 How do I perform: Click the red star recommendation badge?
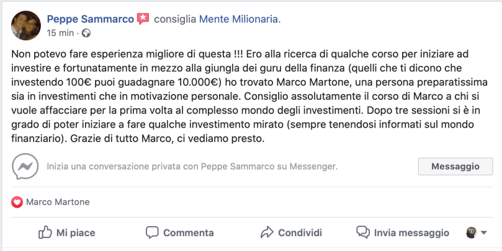pyautogui.click(x=143, y=19)
